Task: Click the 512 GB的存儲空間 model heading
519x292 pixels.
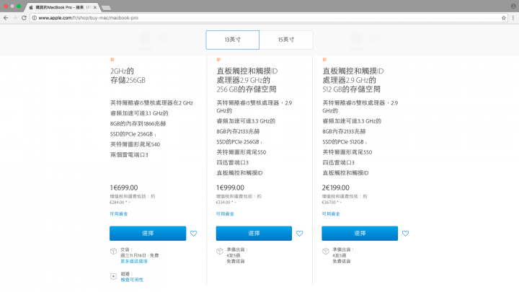Action: 353,80
